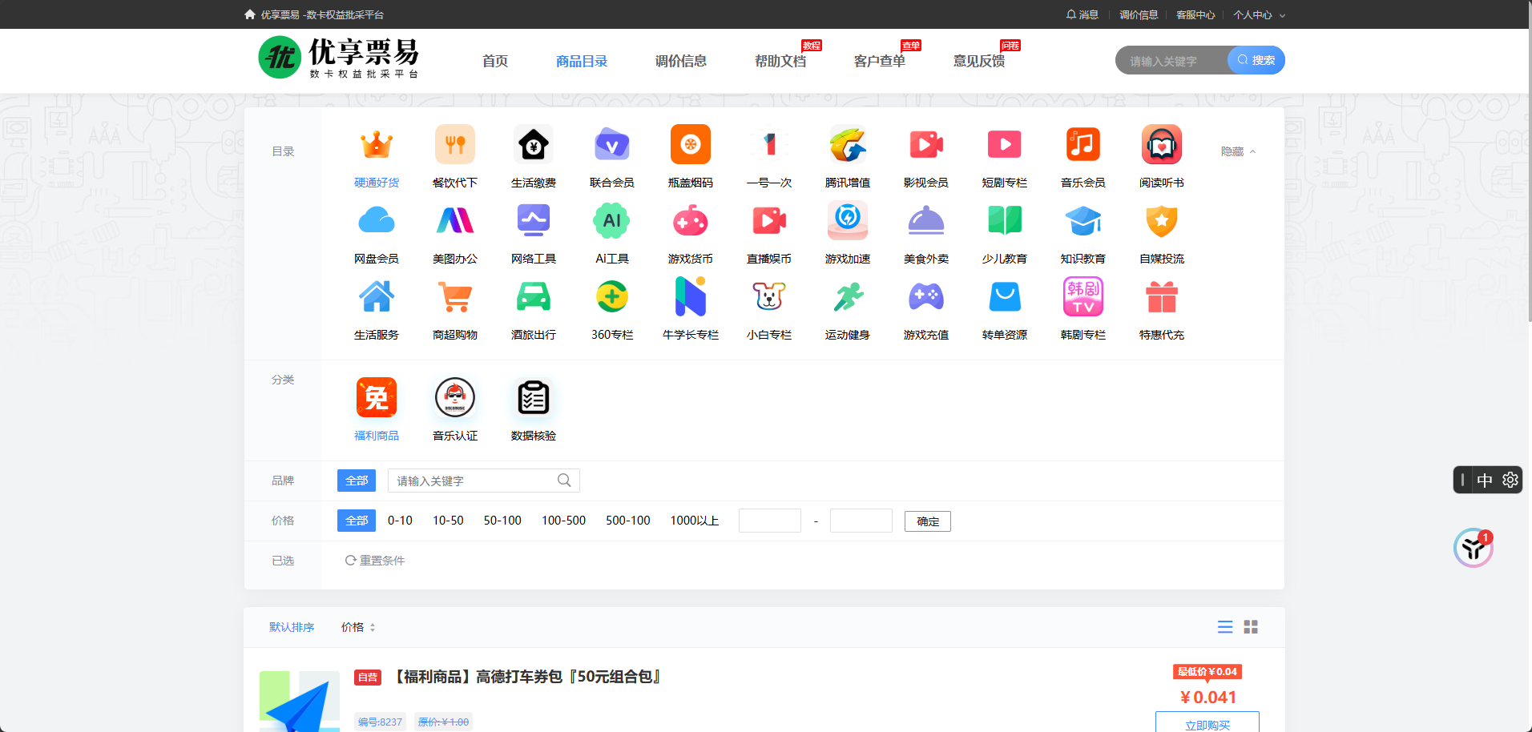Open the 少儿教育 book icon
This screenshot has width=1532, height=732.
point(1005,220)
